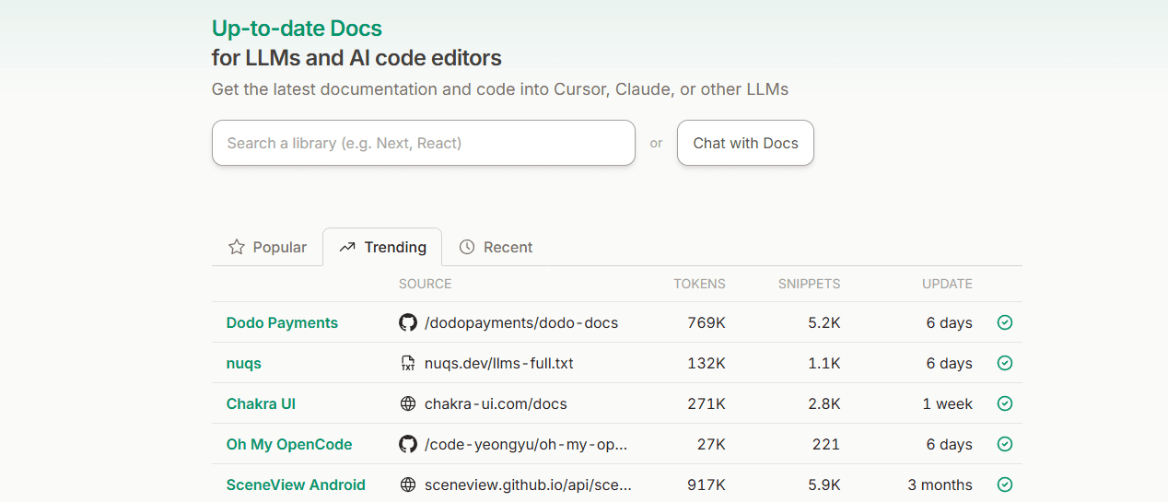Viewport: 1168px width, 502px height.
Task: Switch to the Popular tab
Action: coord(267,247)
